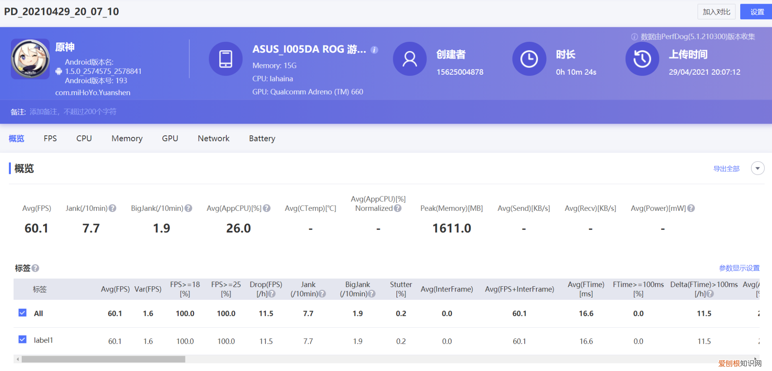Toggle the label1 row checkbox

(x=23, y=340)
